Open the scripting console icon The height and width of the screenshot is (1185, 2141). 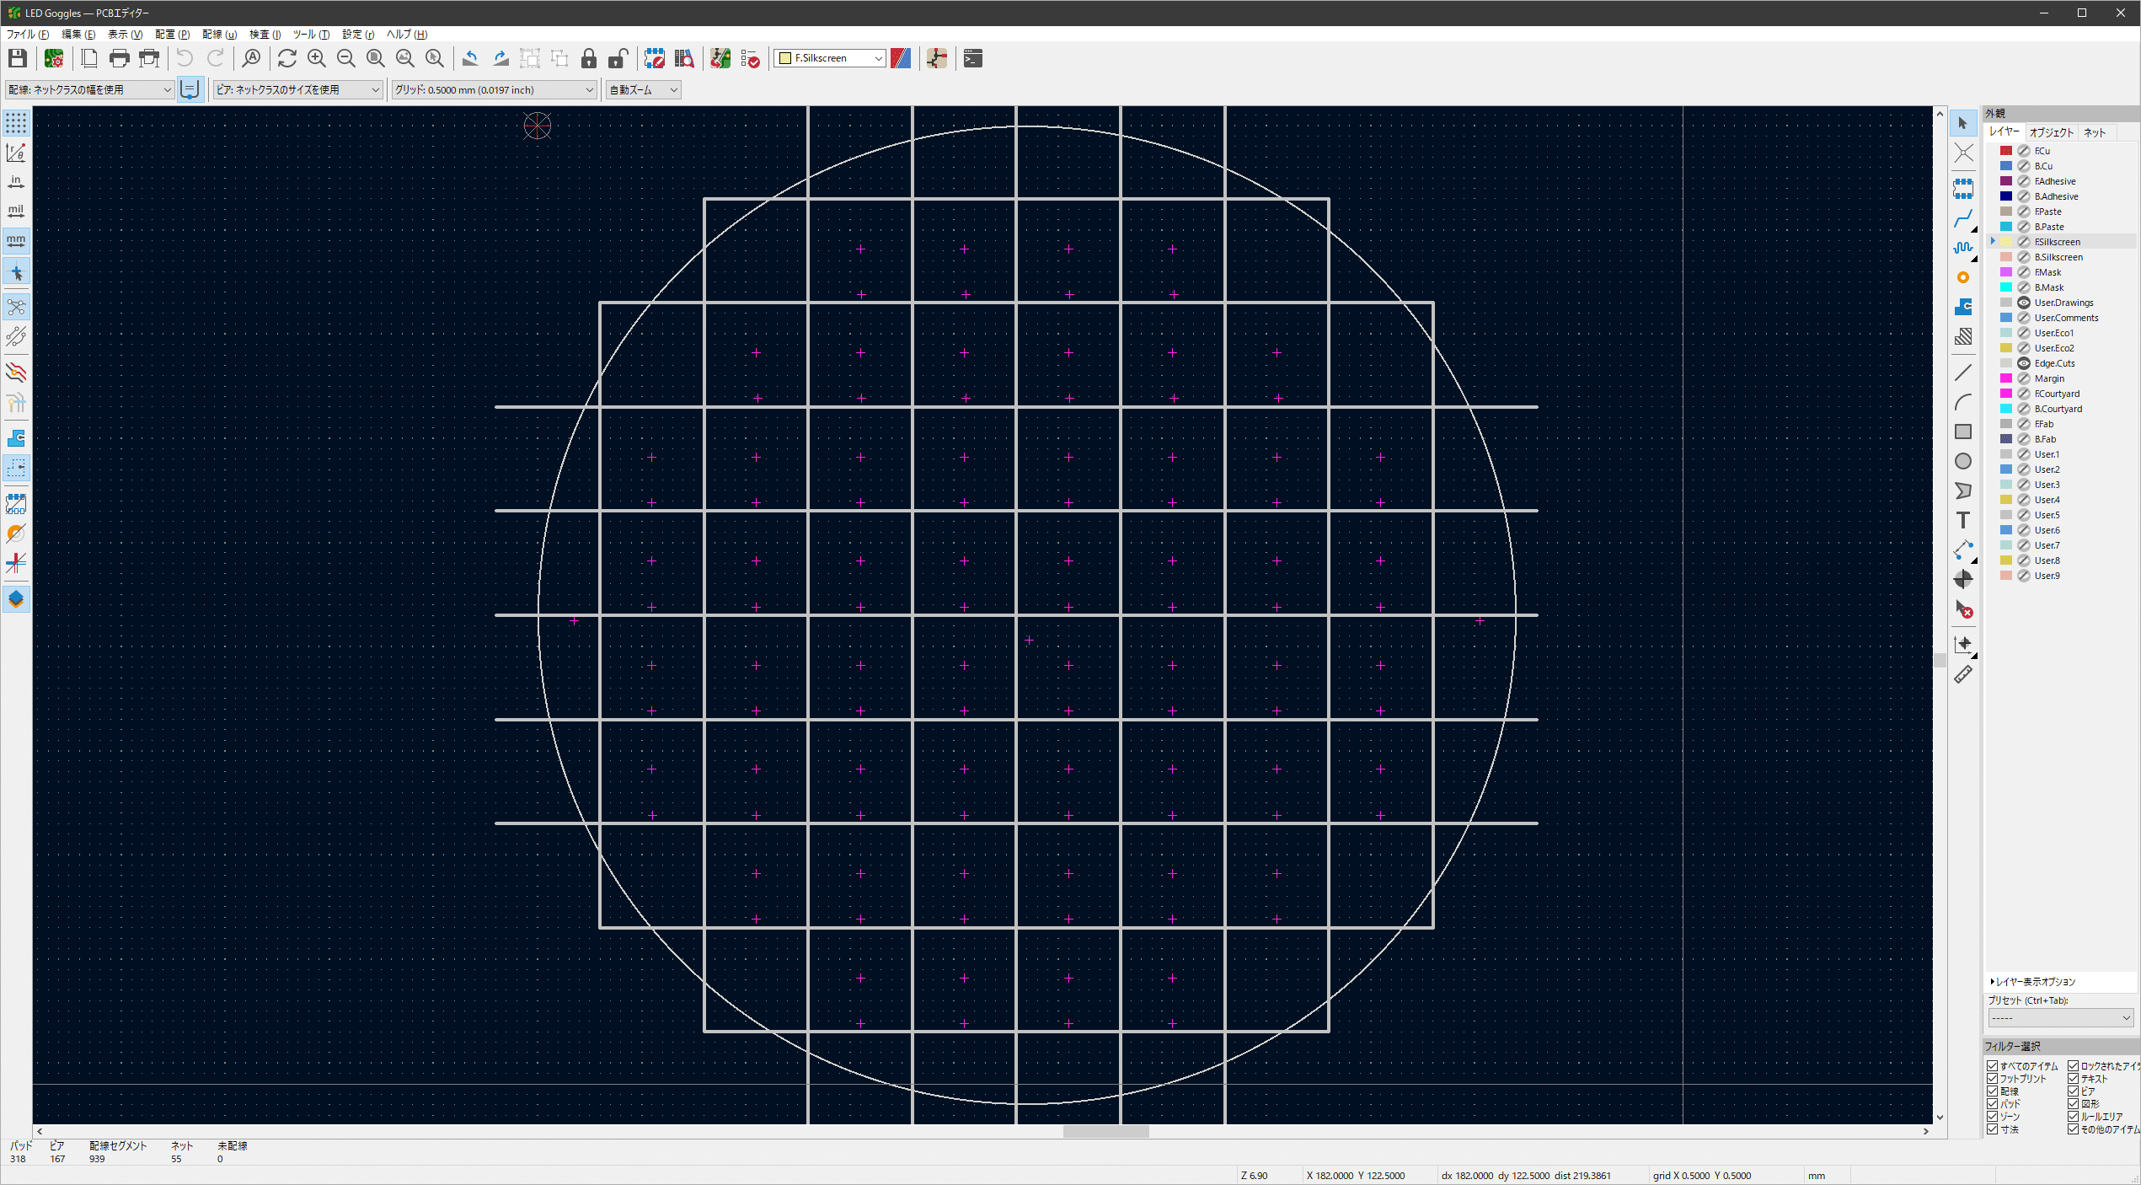[973, 58]
